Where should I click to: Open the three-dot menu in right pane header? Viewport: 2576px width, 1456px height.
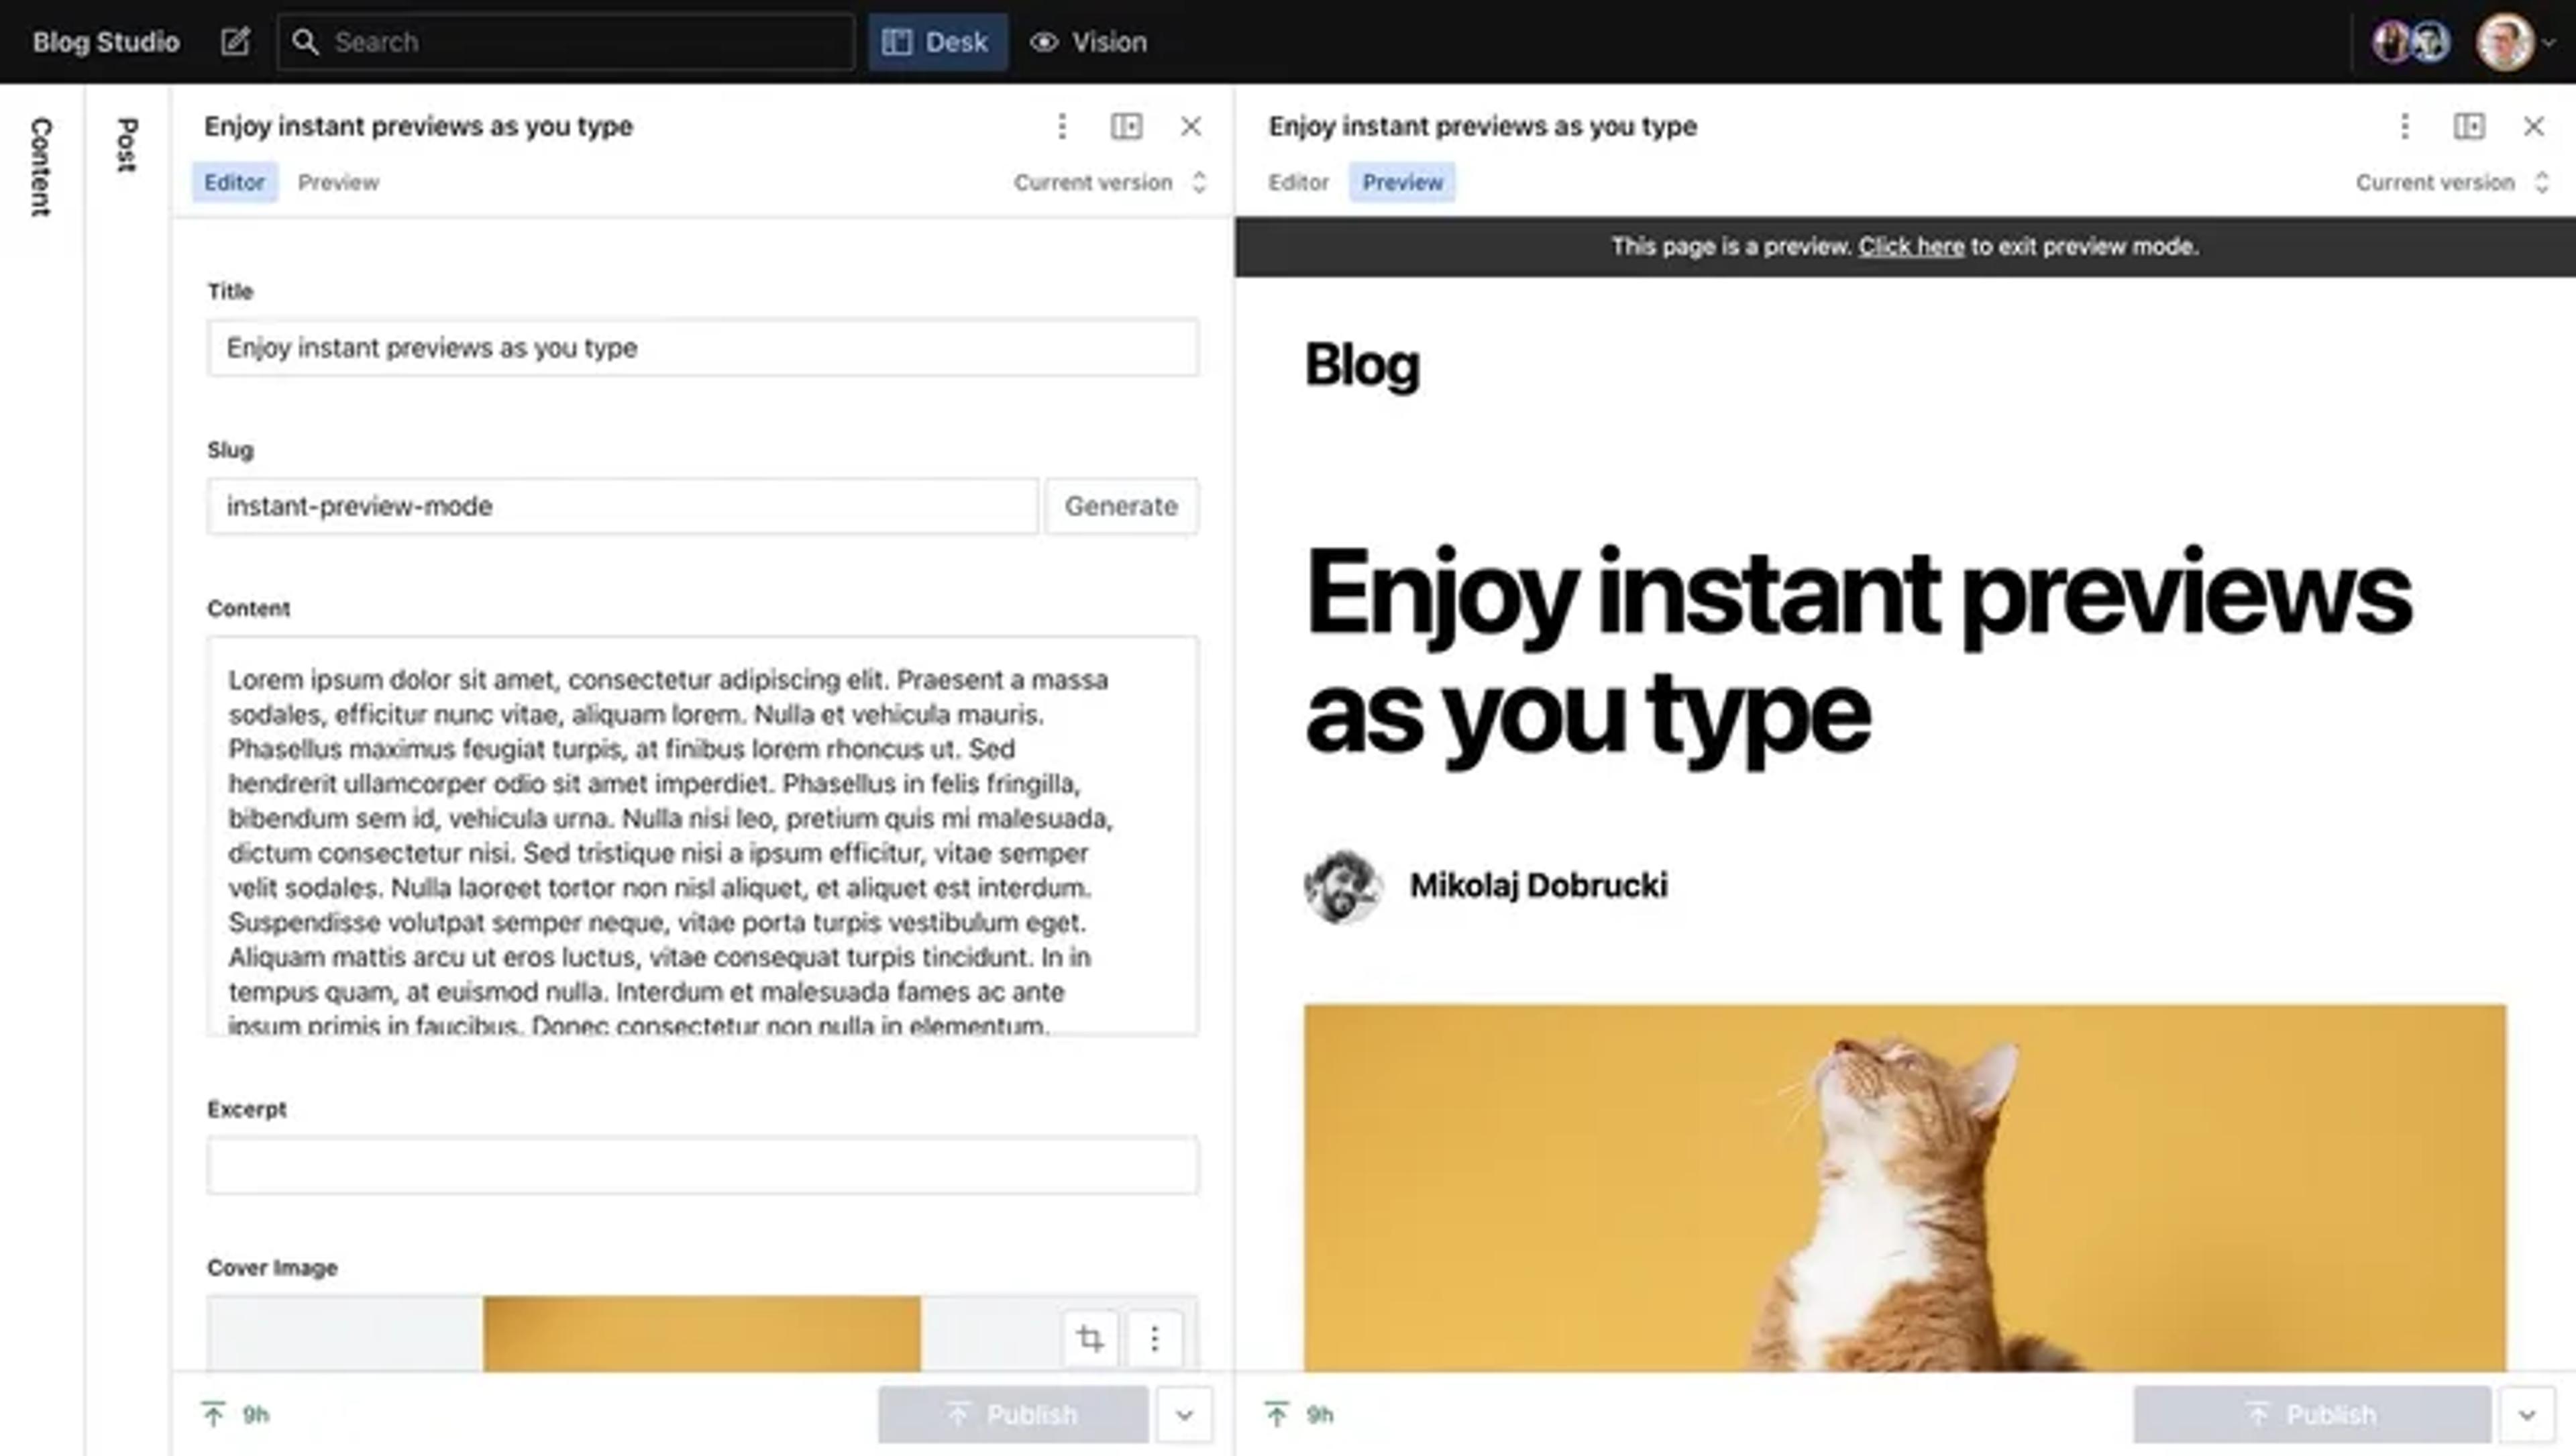click(2405, 126)
